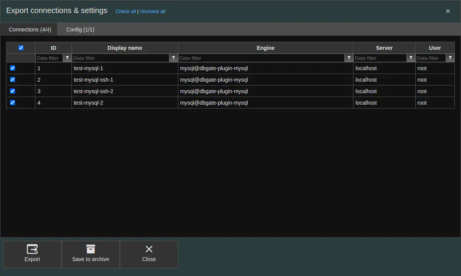Click the X icon above Close label
This screenshot has width=461, height=276.
[149, 250]
